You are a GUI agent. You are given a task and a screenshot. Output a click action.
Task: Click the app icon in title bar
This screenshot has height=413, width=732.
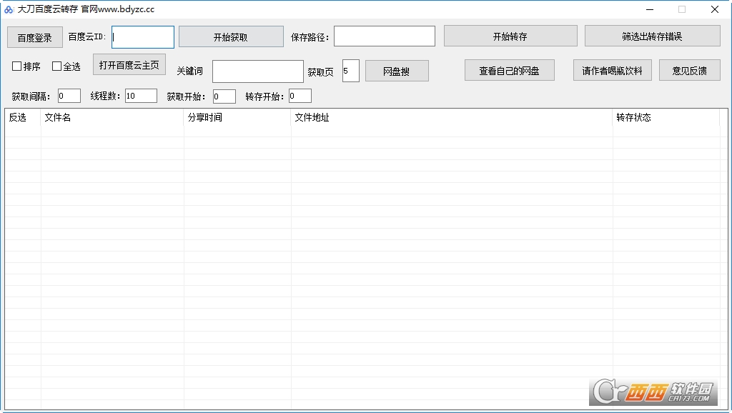9,9
